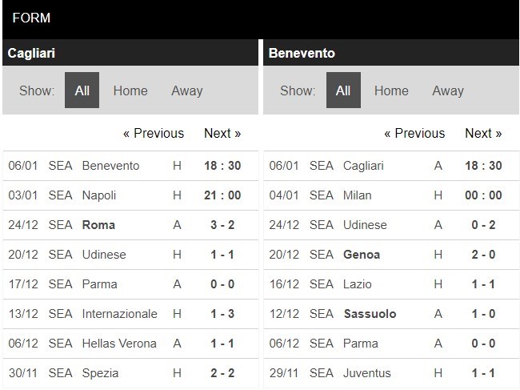Go to Previous matches for Benevento

click(x=414, y=133)
